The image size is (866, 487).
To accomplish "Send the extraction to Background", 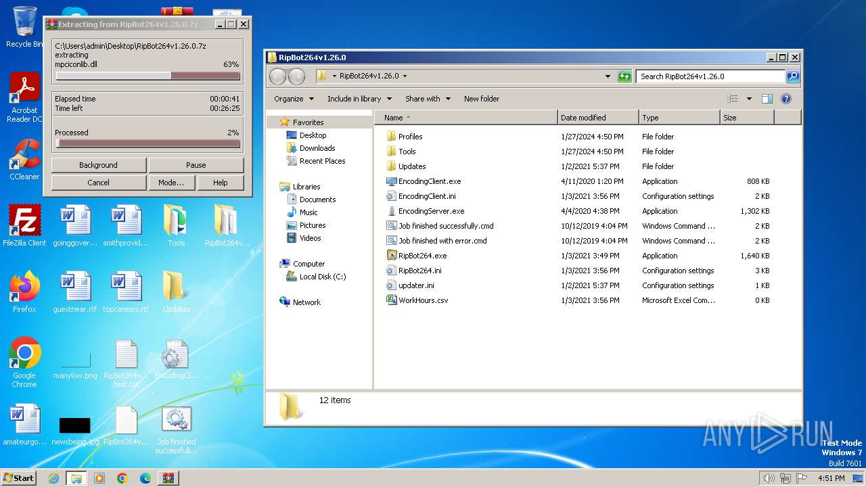I will [x=98, y=165].
